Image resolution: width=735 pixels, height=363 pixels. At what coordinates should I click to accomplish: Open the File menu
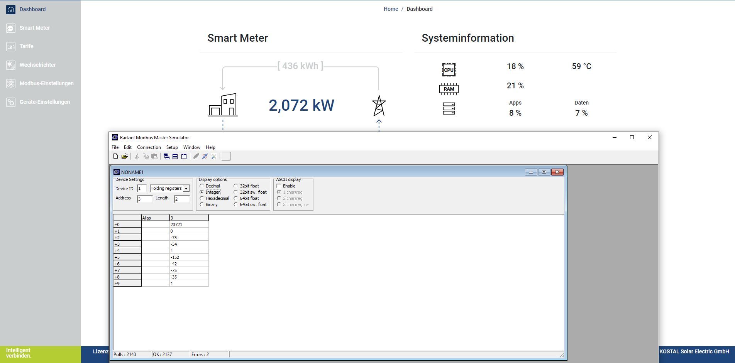point(115,147)
